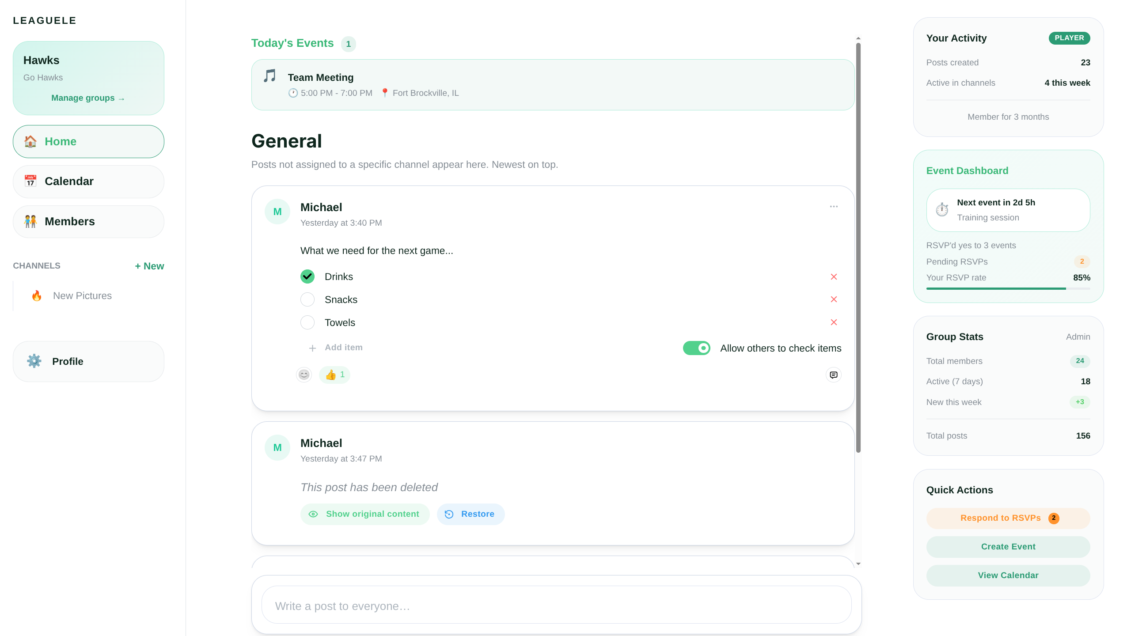Check the Snacks checklist item
Screen dimensions: 1131x636
(x=307, y=300)
